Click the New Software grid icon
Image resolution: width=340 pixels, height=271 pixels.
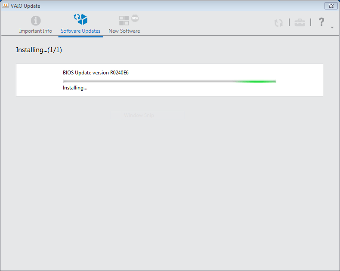pos(124,21)
